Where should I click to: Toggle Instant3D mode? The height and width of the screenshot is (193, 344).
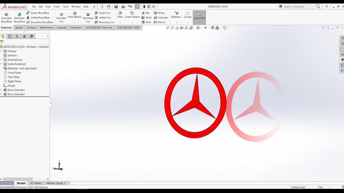[199, 17]
